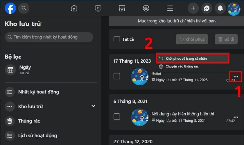The image size is (244, 145).
Task: Open the Facebook search magnifier button
Action: 24,8
